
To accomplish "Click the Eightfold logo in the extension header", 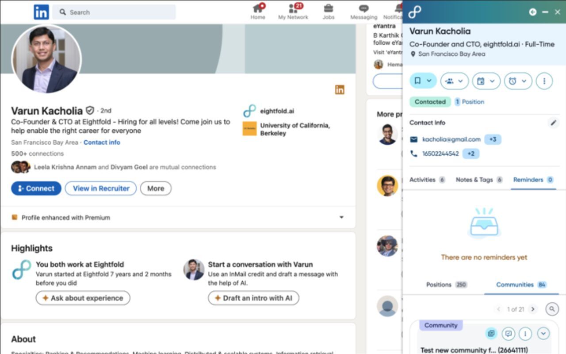I will pos(415,12).
